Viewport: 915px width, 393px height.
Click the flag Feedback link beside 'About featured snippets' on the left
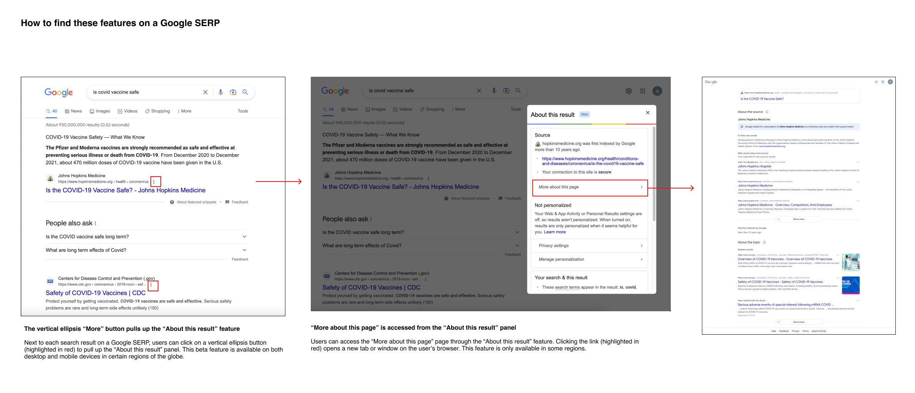(237, 202)
